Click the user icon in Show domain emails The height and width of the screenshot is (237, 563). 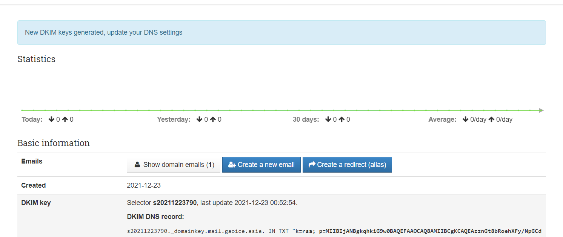pos(137,165)
